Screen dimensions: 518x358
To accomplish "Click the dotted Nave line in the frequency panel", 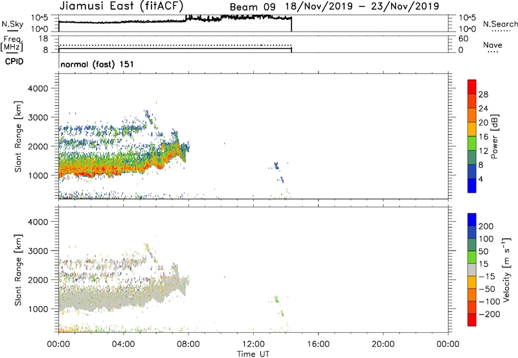I will point(175,45).
